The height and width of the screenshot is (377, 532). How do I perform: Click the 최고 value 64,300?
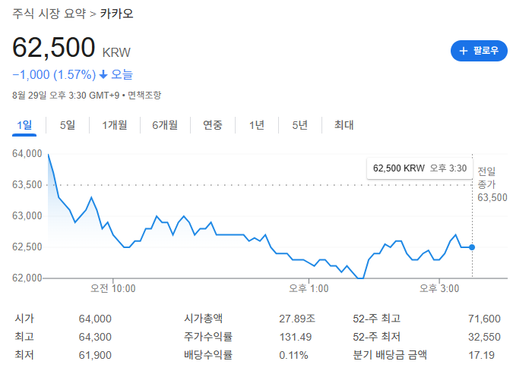tap(95, 337)
